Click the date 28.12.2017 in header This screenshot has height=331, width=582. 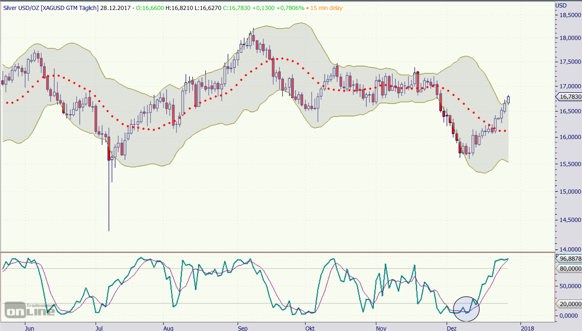tap(116, 8)
